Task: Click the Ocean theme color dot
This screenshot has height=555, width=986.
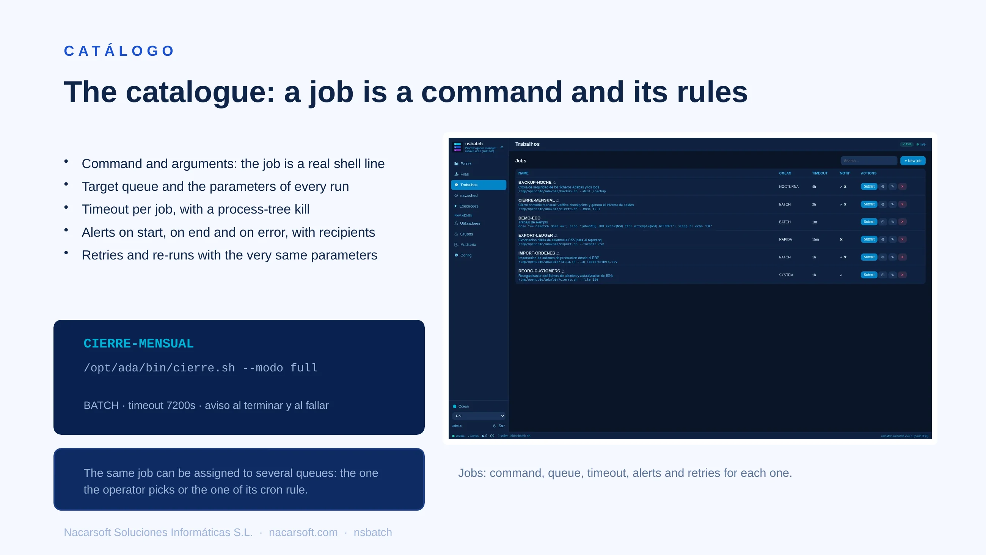Action: 454,406
